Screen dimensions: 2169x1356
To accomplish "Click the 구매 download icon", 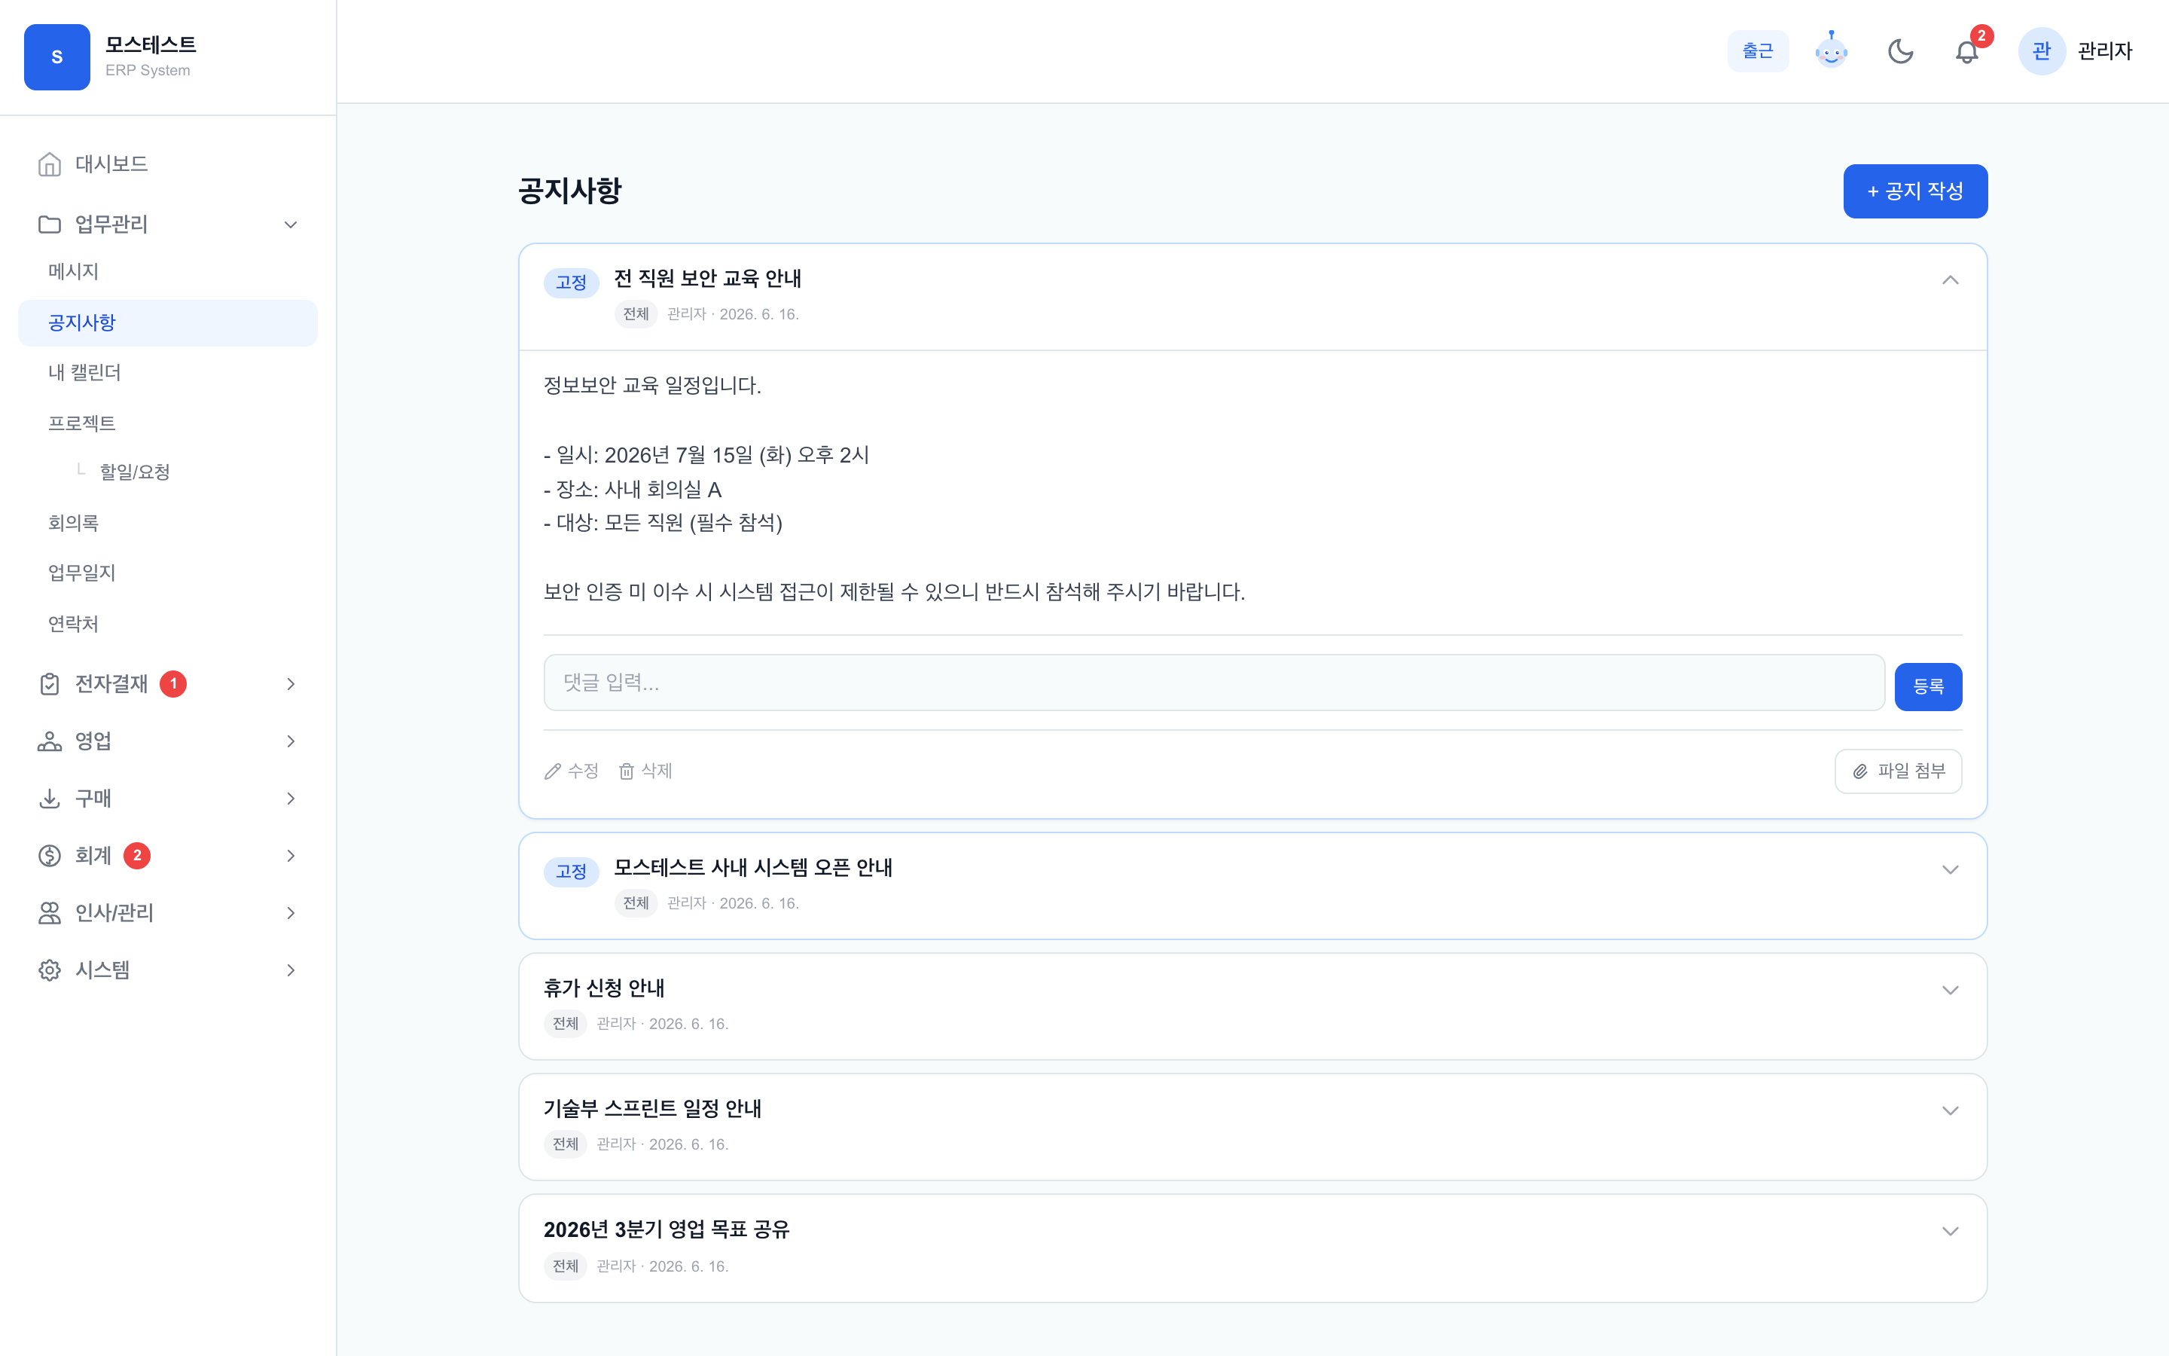I will (x=49, y=799).
